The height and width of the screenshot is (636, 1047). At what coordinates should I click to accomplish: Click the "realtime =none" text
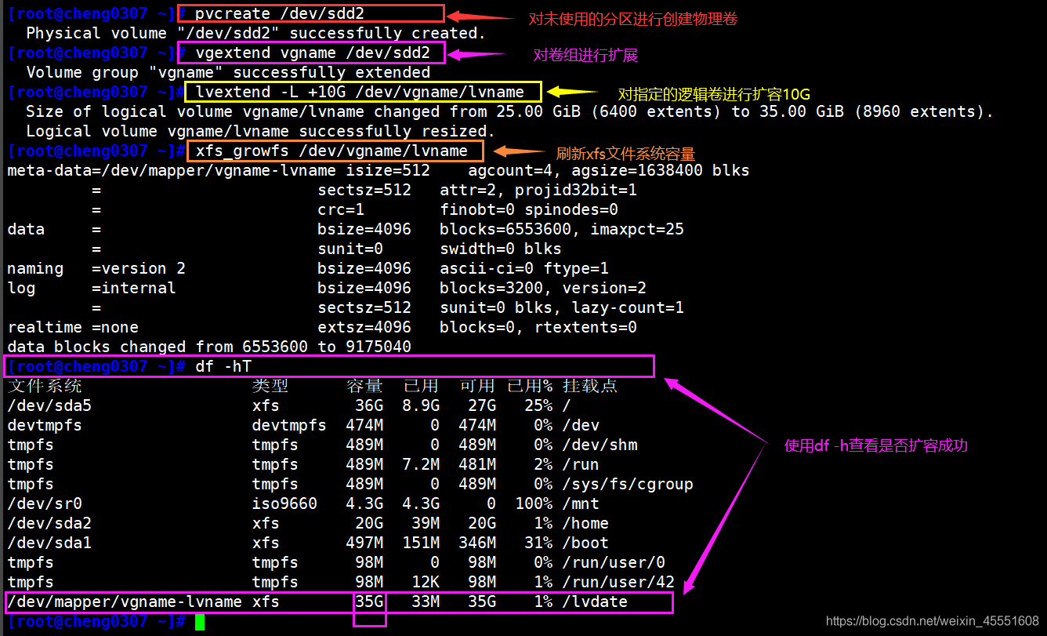pyautogui.click(x=73, y=327)
